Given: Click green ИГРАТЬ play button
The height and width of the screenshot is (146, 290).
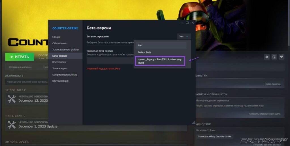Looking at the screenshot, I should pos(20,57).
